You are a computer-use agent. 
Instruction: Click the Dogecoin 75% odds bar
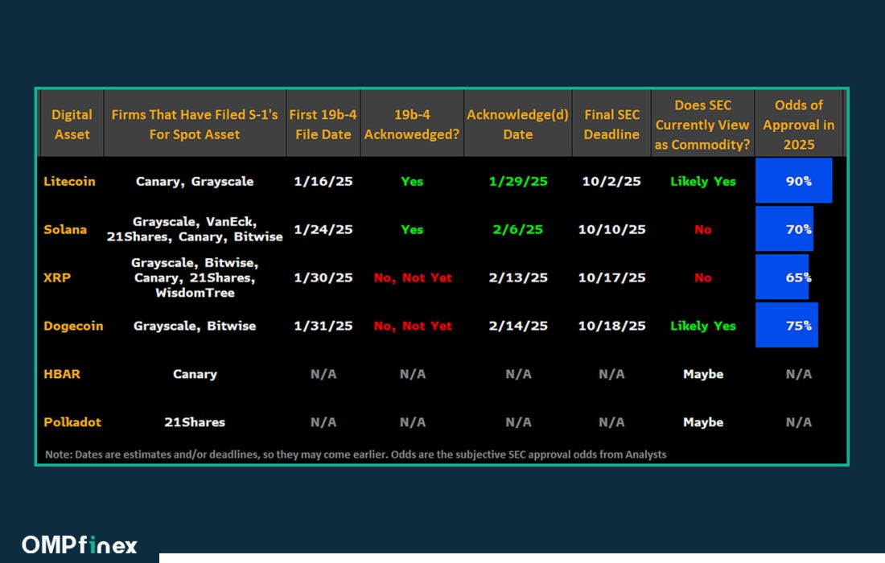[x=786, y=326]
